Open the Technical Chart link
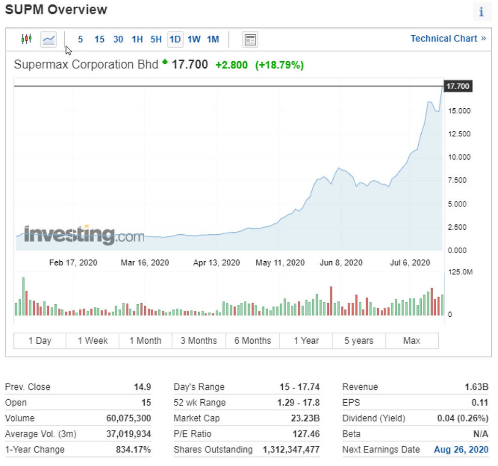This screenshot has height=466, width=498. click(x=448, y=39)
